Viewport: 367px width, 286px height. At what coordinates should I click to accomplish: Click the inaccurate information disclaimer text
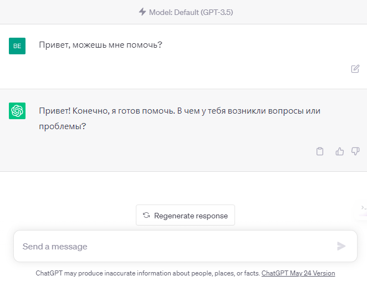point(147,273)
